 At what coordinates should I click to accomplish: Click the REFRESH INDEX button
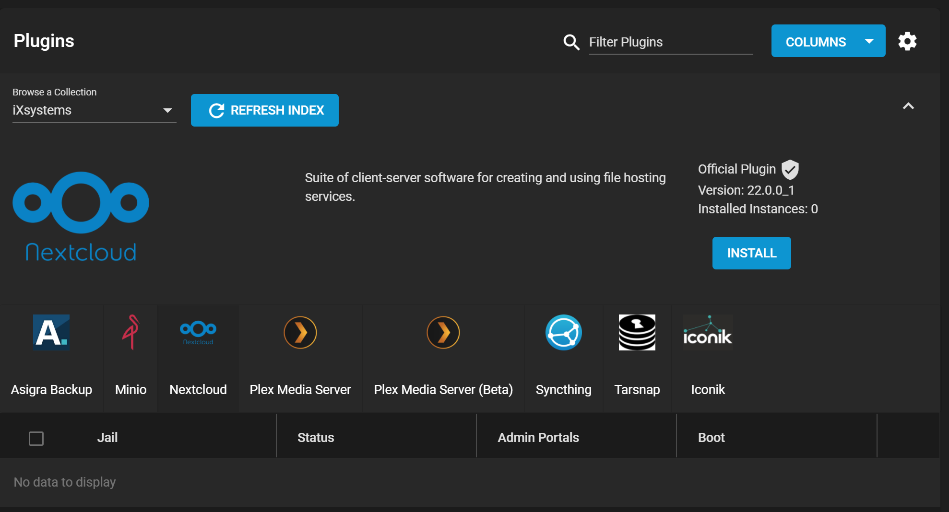point(265,110)
